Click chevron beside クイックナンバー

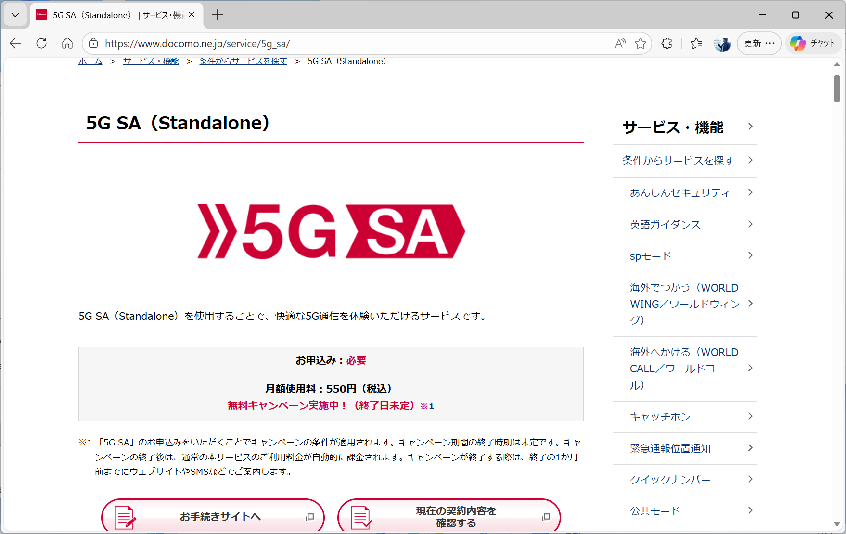[x=750, y=479]
